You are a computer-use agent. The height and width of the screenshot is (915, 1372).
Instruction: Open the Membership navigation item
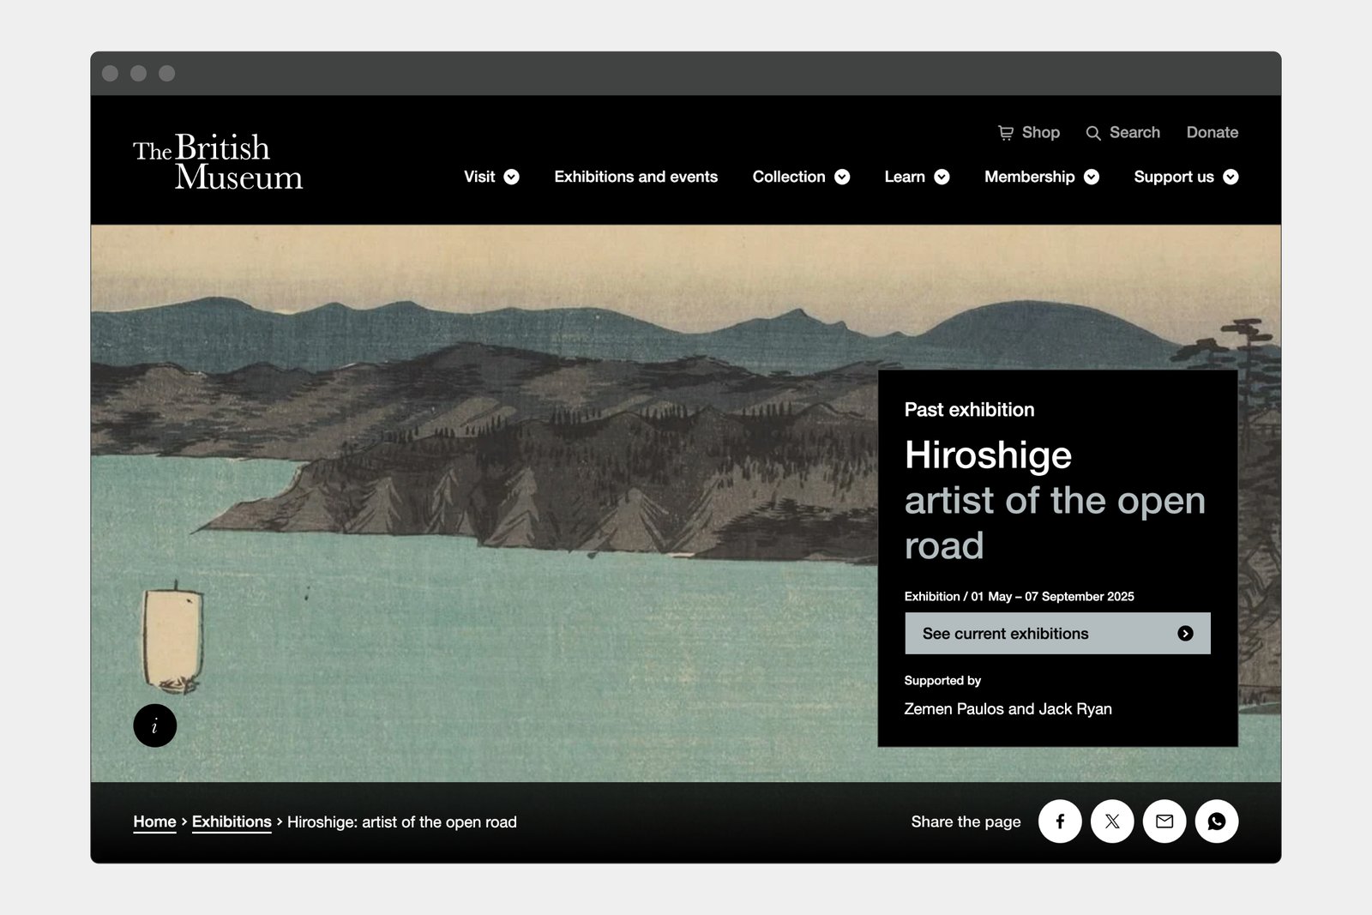tap(1030, 177)
